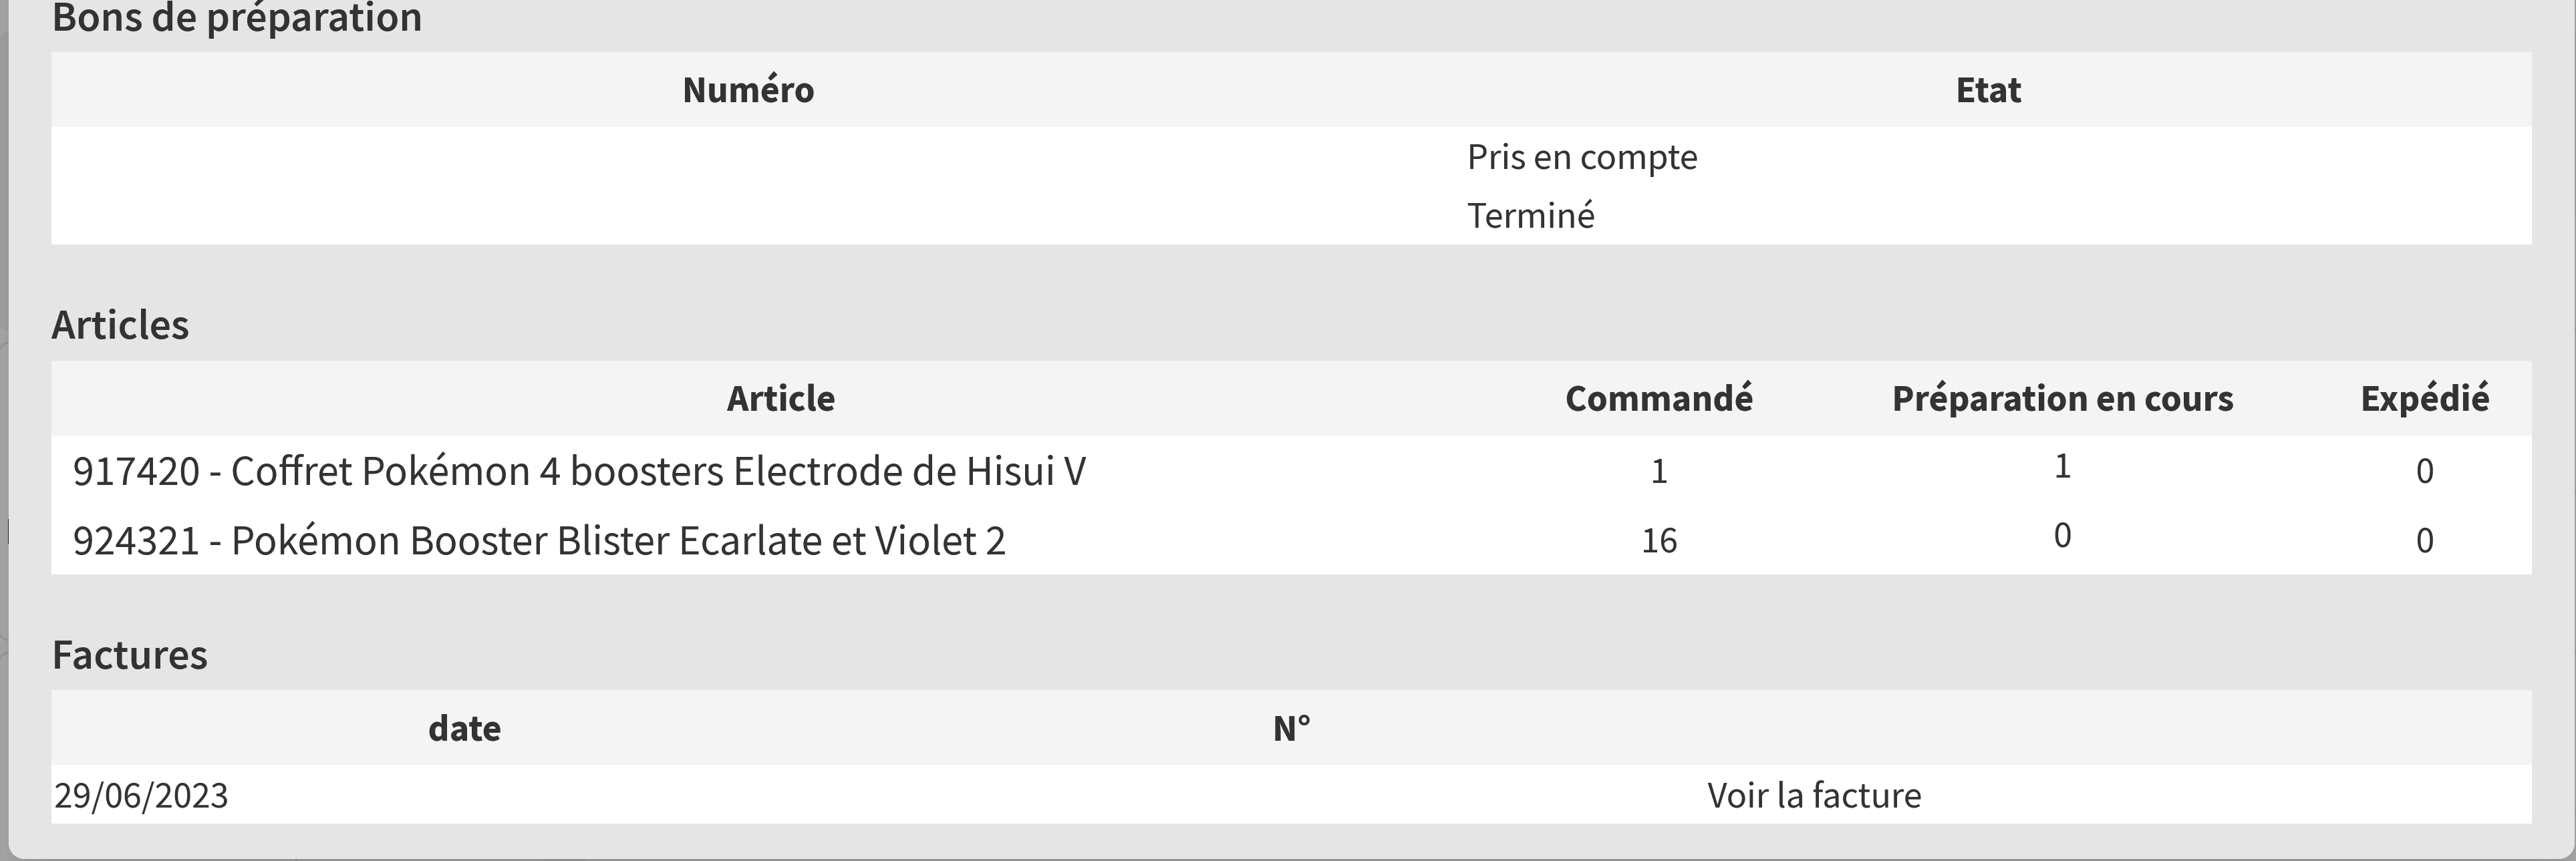Select the Coffret Pokémon Electrode de Hisui article
2576x861 pixels.
pyautogui.click(x=579, y=471)
